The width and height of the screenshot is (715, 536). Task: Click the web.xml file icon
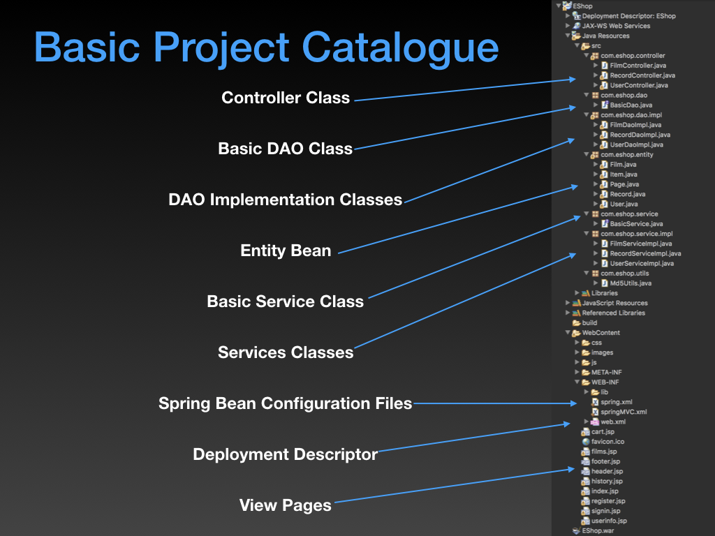(x=595, y=422)
